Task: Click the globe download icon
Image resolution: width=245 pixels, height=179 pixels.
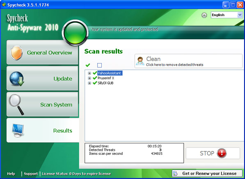Action: click(x=17, y=79)
